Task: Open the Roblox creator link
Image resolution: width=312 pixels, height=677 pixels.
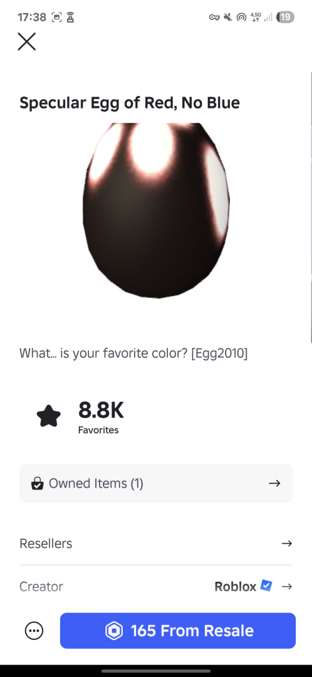Action: click(x=236, y=586)
